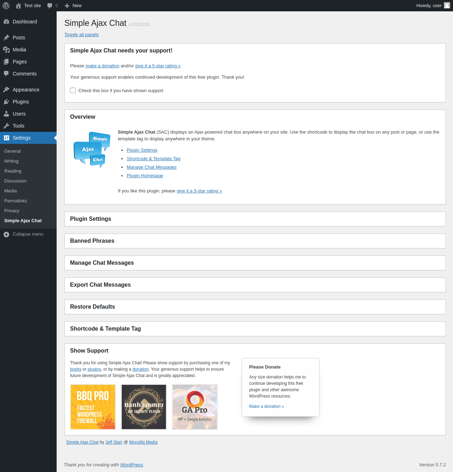Screen dimensions: 453x472
Task: Expand the Manage Chat Messages panel
Action: [x=255, y=263]
